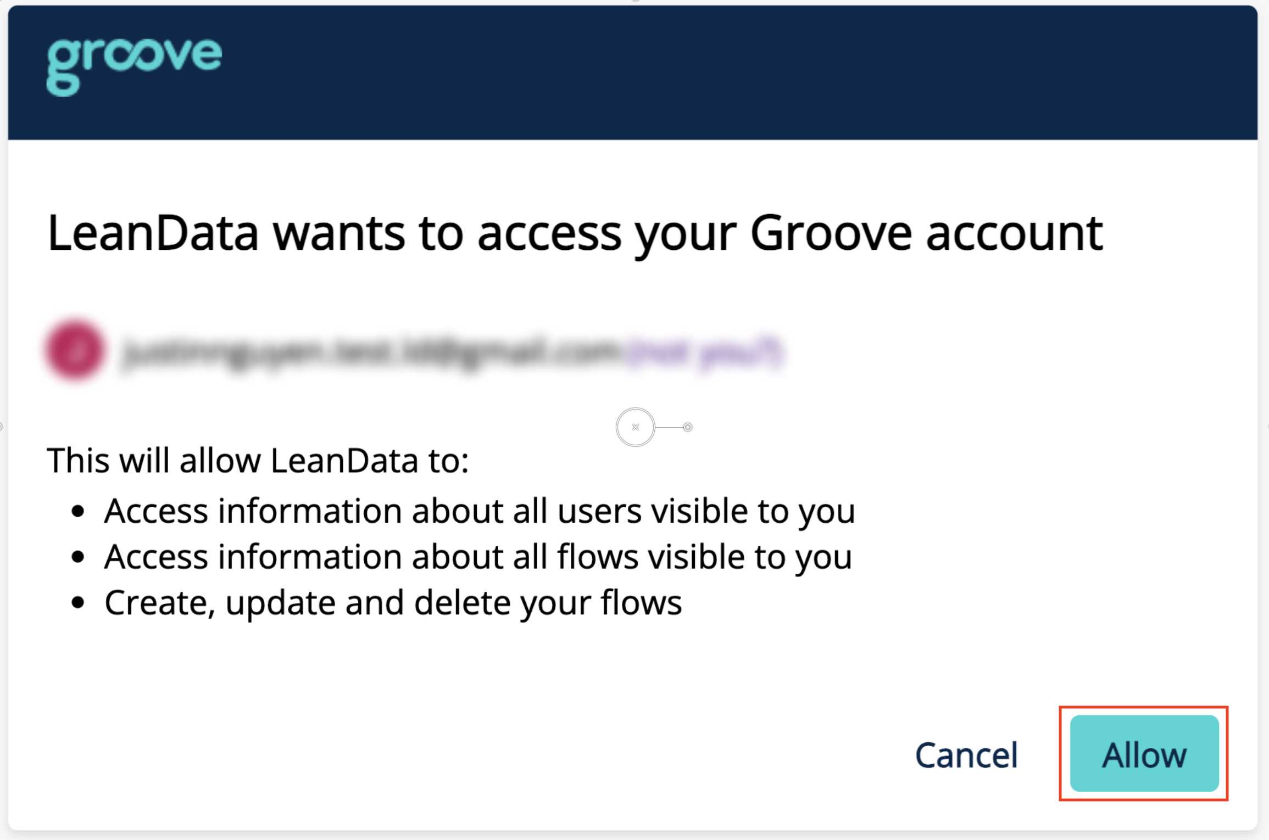Image resolution: width=1269 pixels, height=840 pixels.
Task: Click the bullet point before "Create, update"
Action: [78, 603]
